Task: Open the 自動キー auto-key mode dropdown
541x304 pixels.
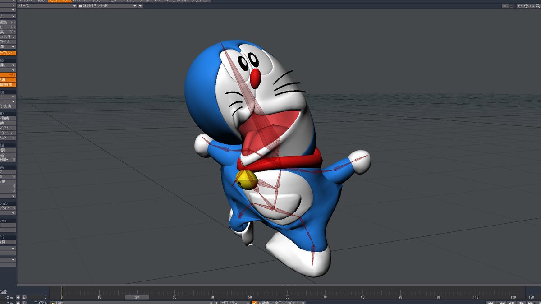Action: click(x=281, y=303)
